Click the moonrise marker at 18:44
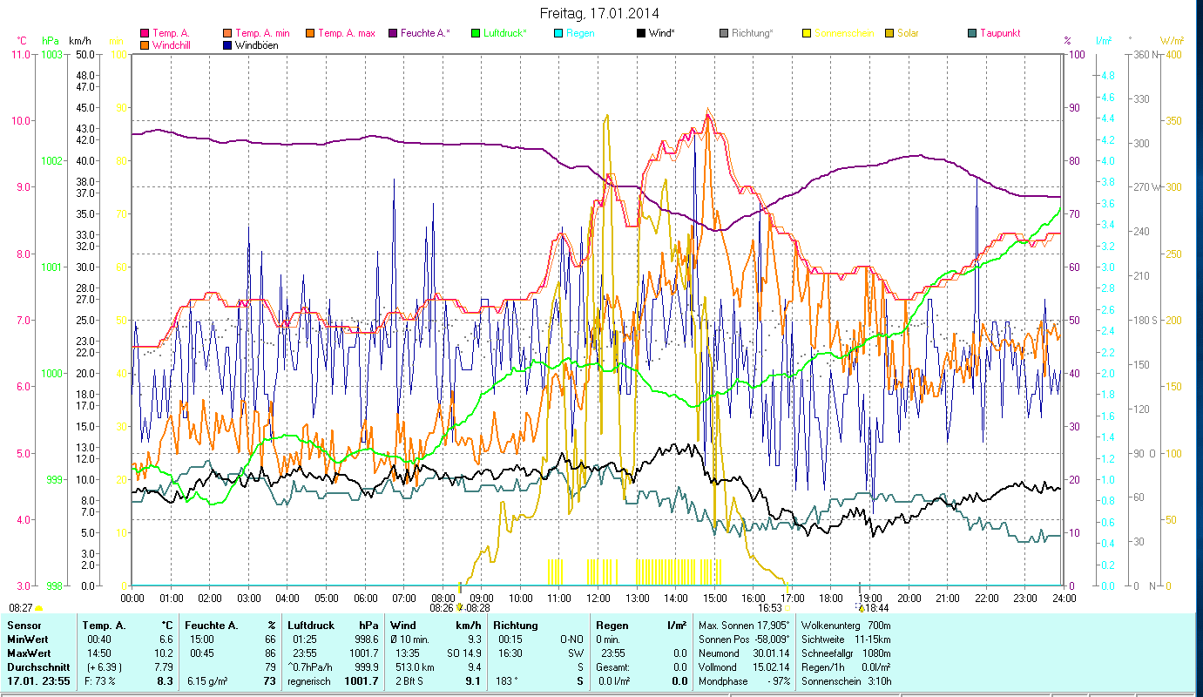The image size is (1203, 697). pos(860,608)
